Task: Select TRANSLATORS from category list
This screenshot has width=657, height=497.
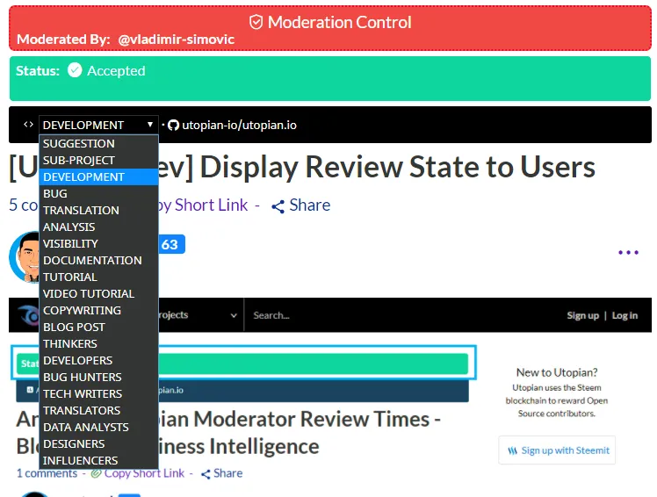Action: pos(98,410)
